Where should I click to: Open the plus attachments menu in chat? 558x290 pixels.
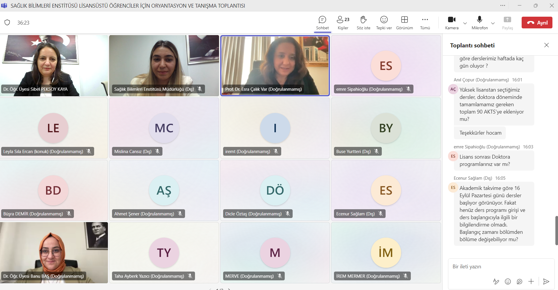point(531,282)
